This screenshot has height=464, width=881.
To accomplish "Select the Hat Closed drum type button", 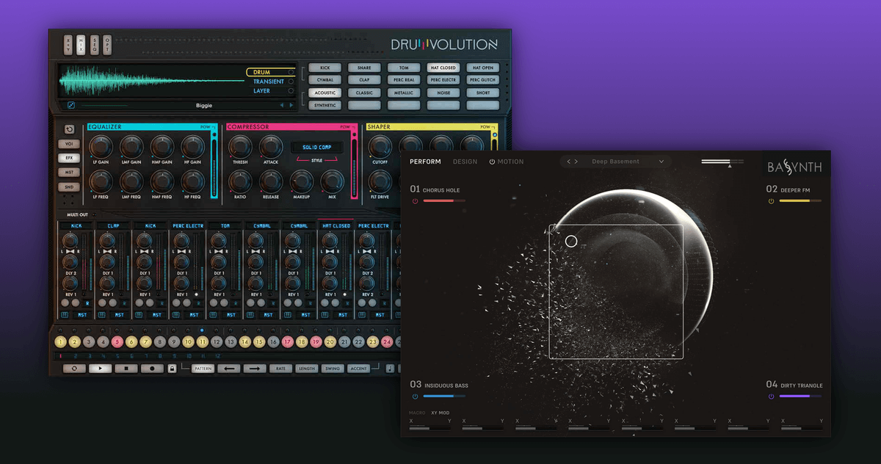I will (x=443, y=68).
